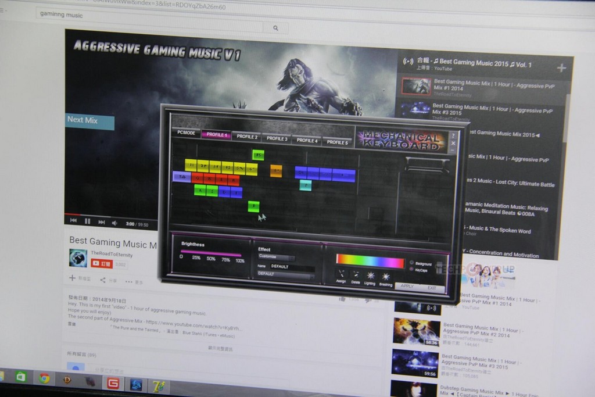The height and width of the screenshot is (397, 595).
Task: Open the 58:36 Aggressive PvP Mix #2 thumbnail
Action: tap(416, 332)
